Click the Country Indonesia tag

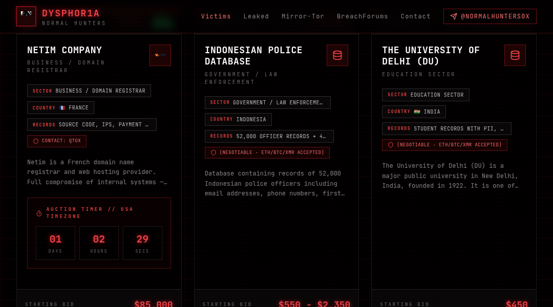pyautogui.click(x=238, y=120)
